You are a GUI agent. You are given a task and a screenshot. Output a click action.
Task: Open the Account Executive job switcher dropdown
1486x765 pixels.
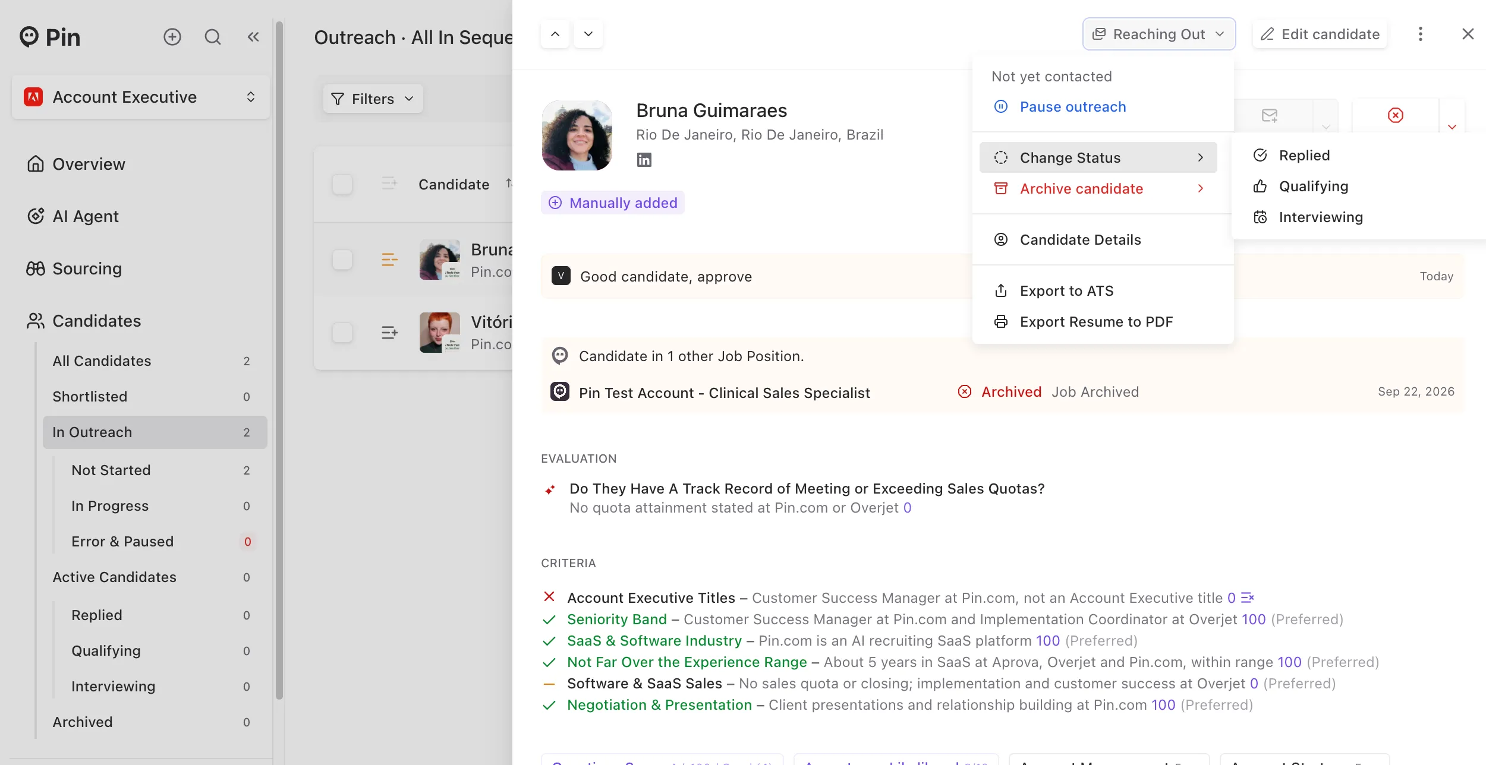pyautogui.click(x=141, y=97)
